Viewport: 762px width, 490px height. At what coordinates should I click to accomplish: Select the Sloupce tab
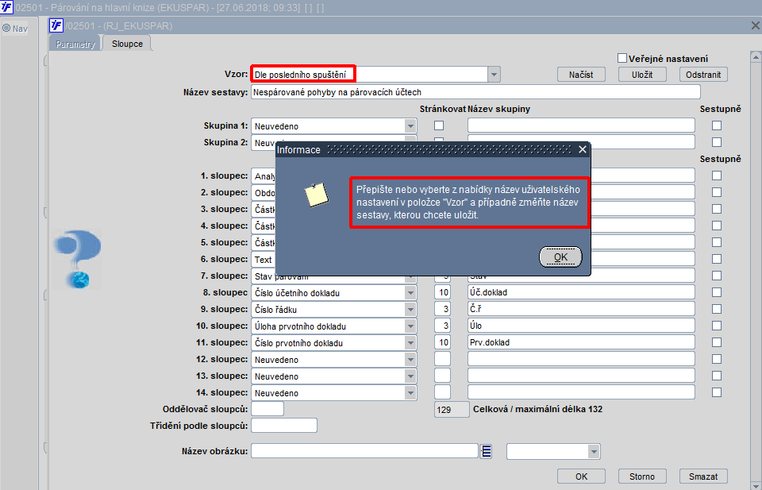127,44
